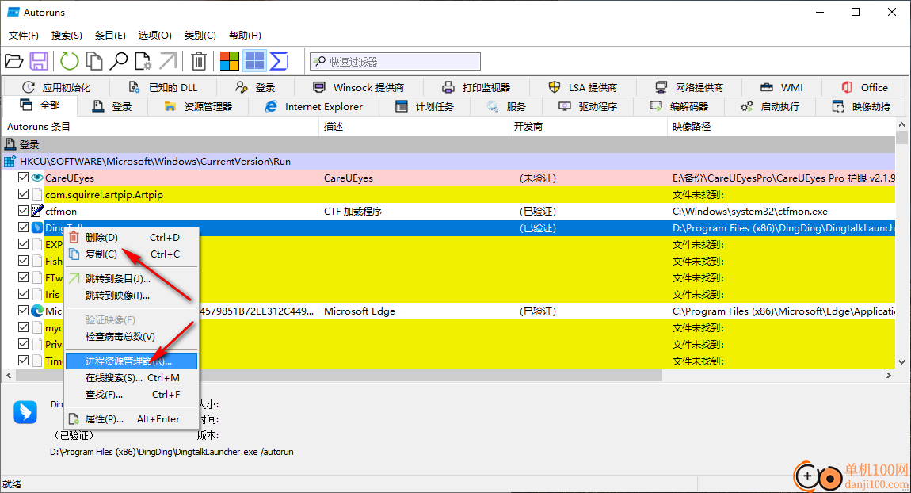
Task: Click the Save floppy disk toolbar icon
Action: pos(39,61)
